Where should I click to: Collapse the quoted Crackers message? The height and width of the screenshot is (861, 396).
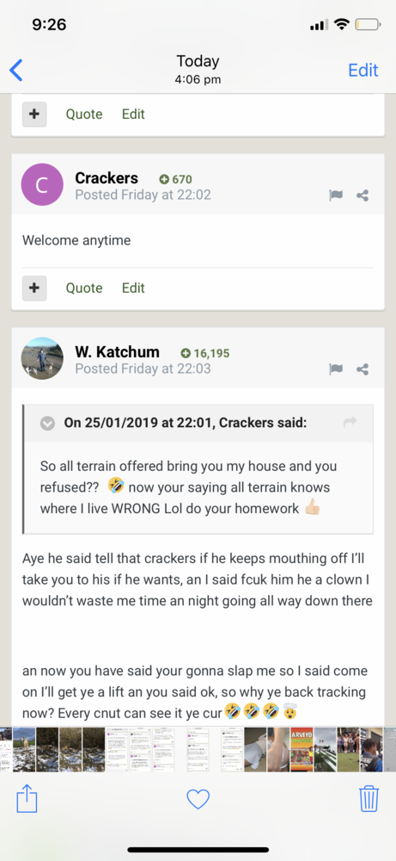[47, 424]
